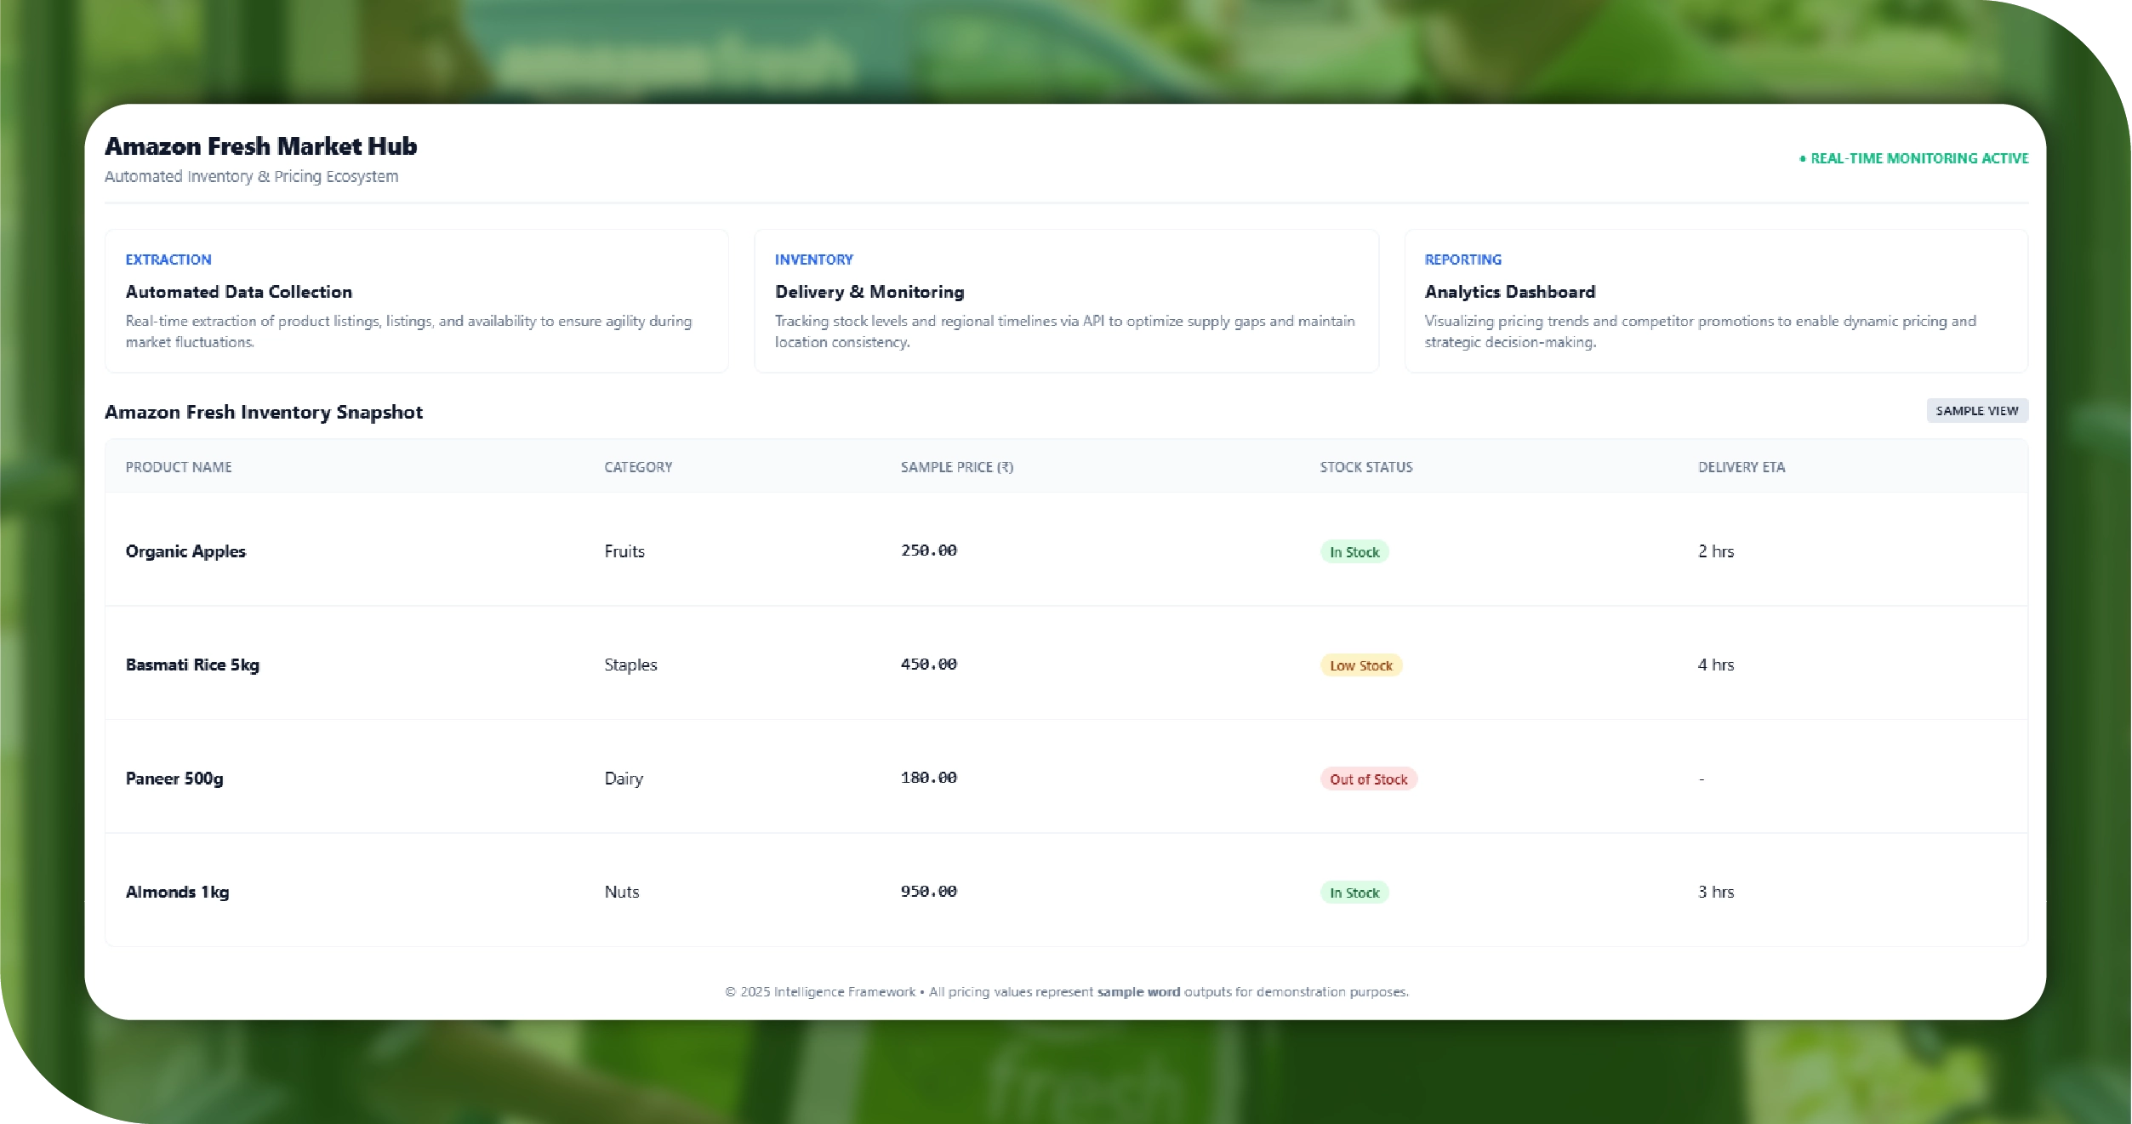The height and width of the screenshot is (1124, 2132).
Task: Open the Reporting Analytics Dashboard card
Action: point(1715,300)
